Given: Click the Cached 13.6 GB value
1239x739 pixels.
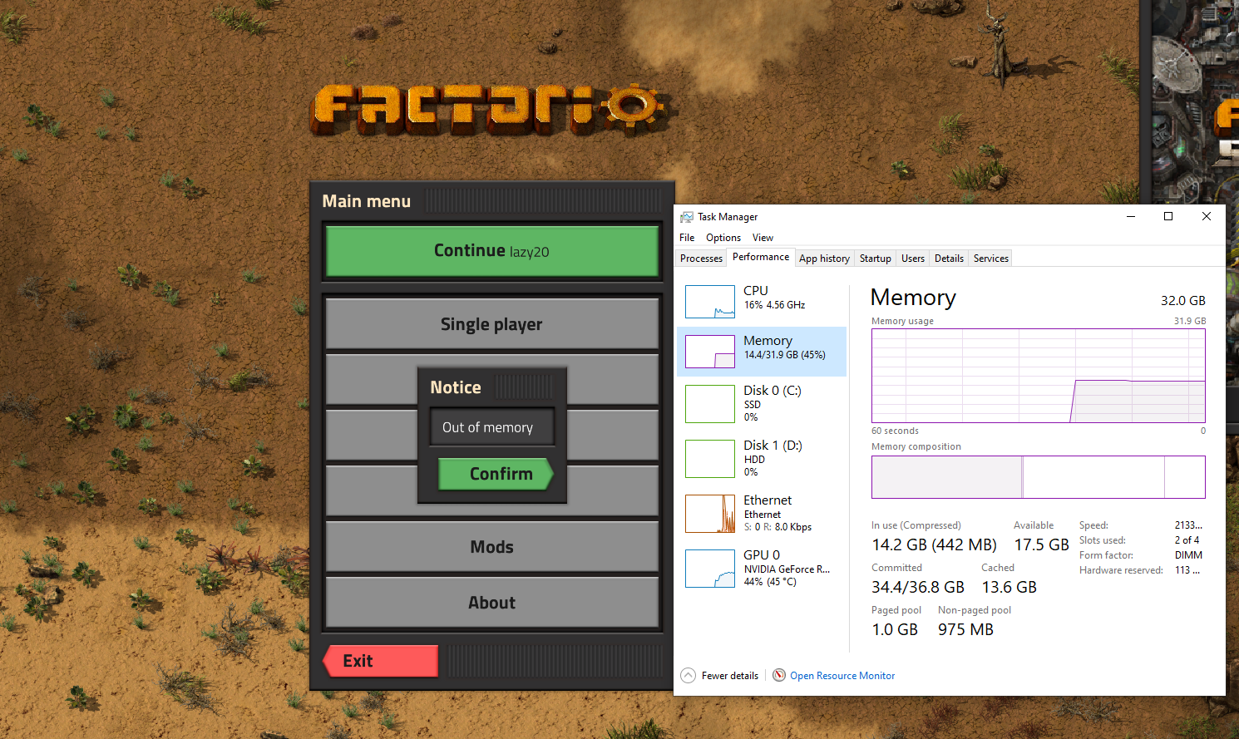Looking at the screenshot, I should [x=1009, y=587].
